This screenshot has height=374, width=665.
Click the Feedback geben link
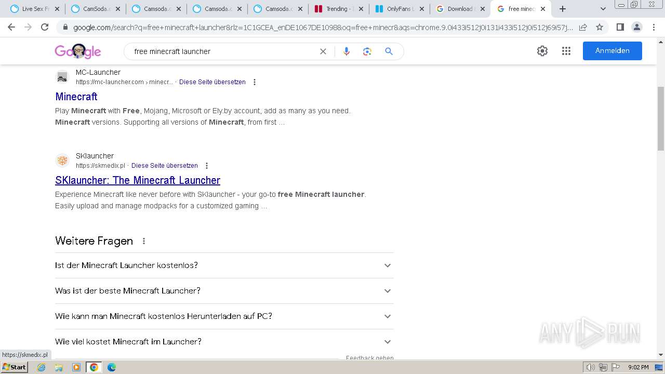[370, 358]
